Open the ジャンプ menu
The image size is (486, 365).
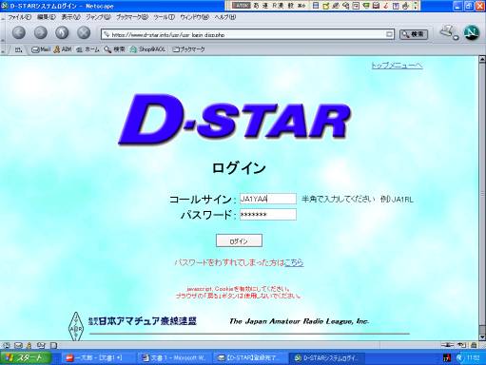98,17
